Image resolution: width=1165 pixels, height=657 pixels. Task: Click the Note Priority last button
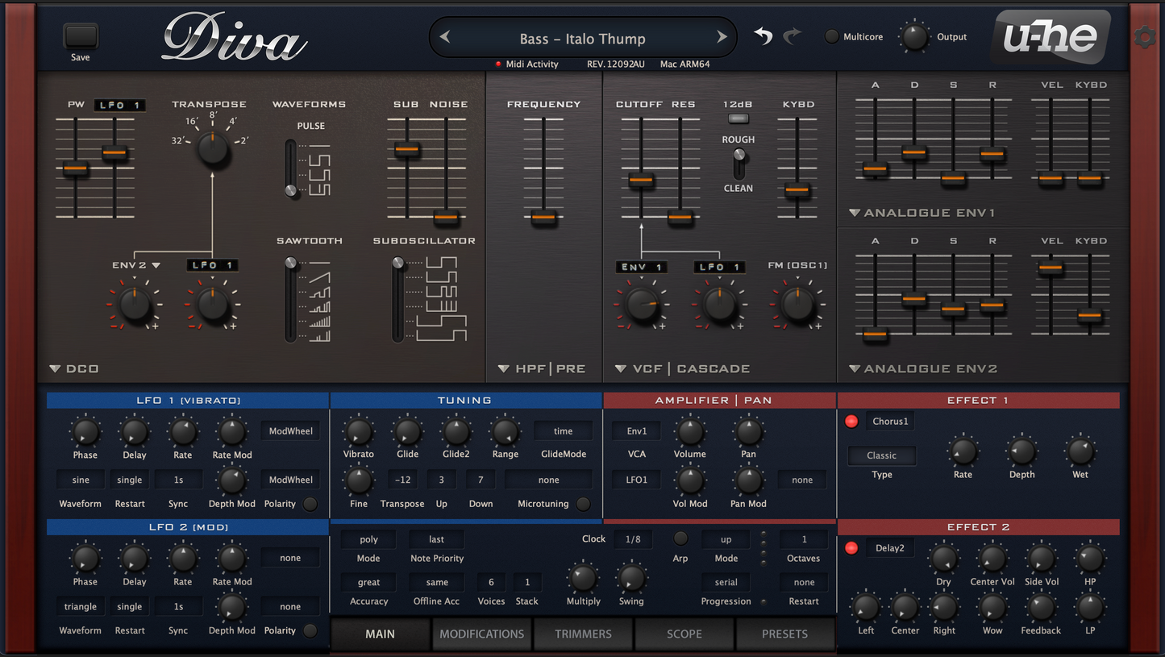click(436, 539)
